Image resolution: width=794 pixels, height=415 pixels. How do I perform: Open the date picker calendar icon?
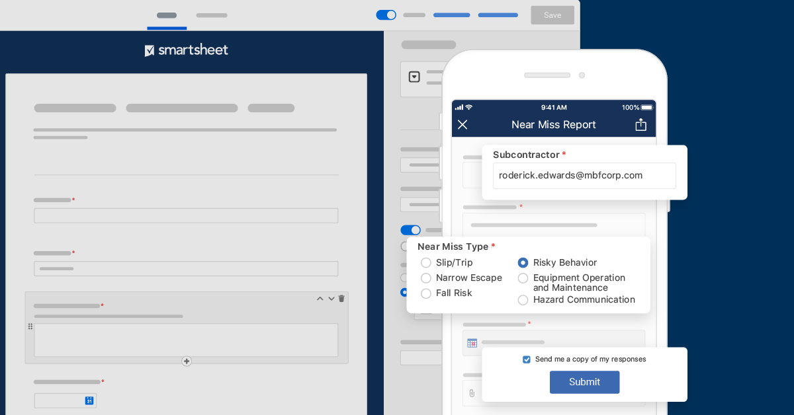(472, 343)
